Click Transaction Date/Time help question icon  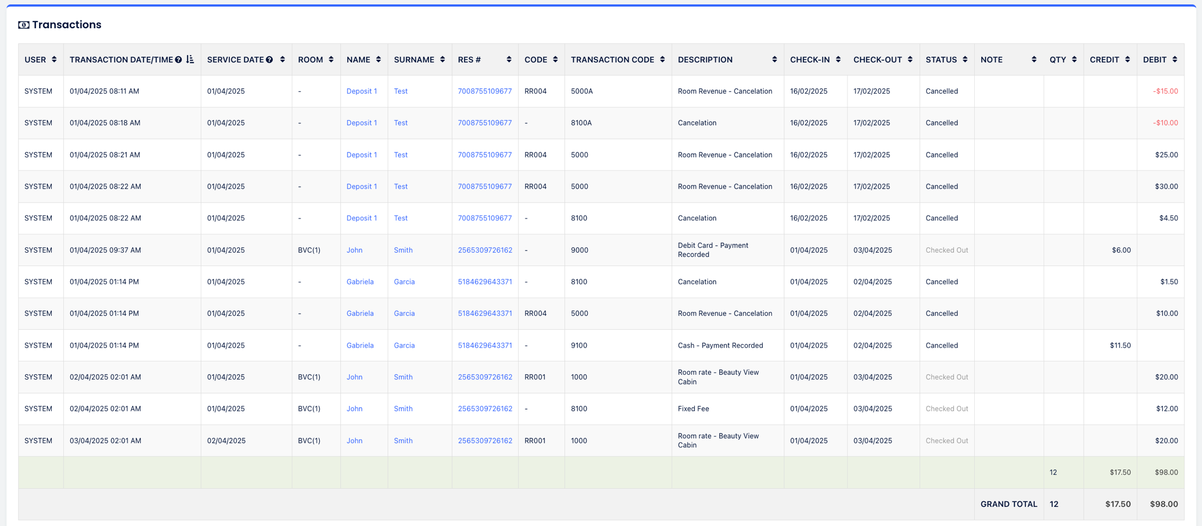(x=178, y=59)
